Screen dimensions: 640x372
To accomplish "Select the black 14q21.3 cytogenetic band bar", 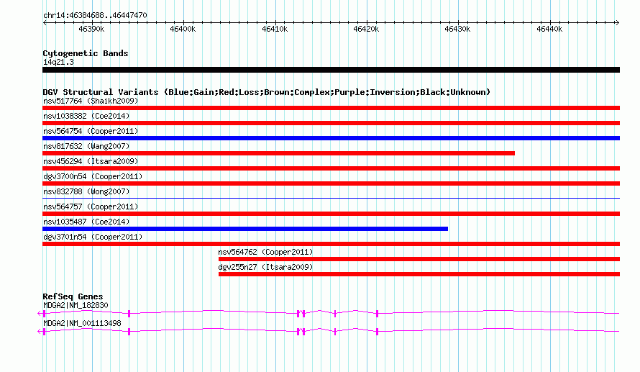I will pyautogui.click(x=331, y=70).
